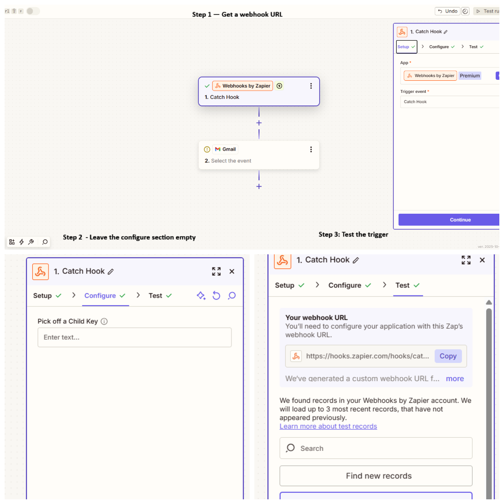Click scrollbar up arrow in webhook URL panel
Image resolution: width=504 pixels, height=504 pixels.
point(489,302)
